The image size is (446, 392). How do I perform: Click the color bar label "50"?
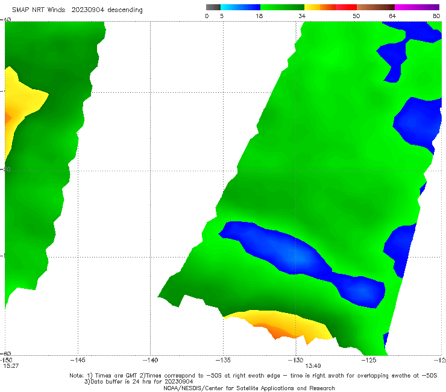tap(356, 16)
